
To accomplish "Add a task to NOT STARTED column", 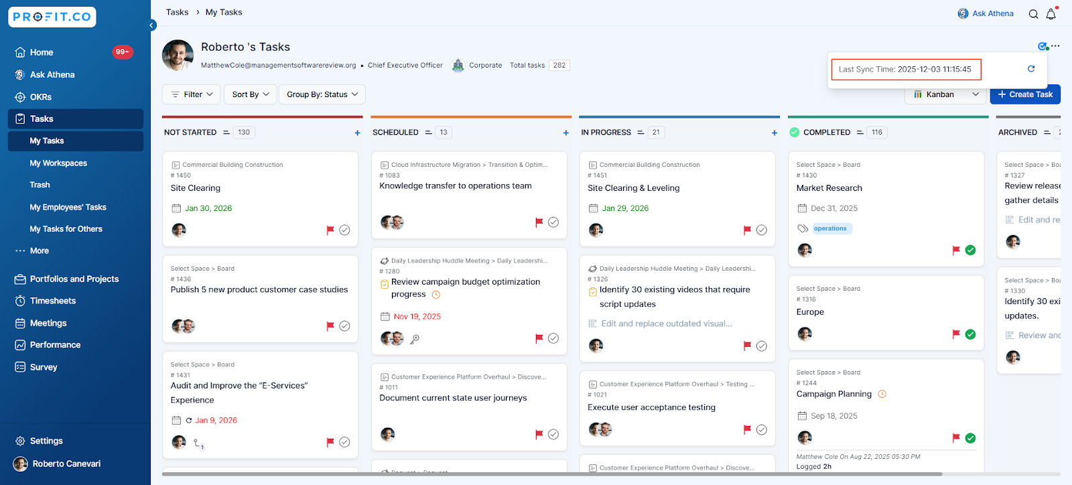I will click(357, 133).
